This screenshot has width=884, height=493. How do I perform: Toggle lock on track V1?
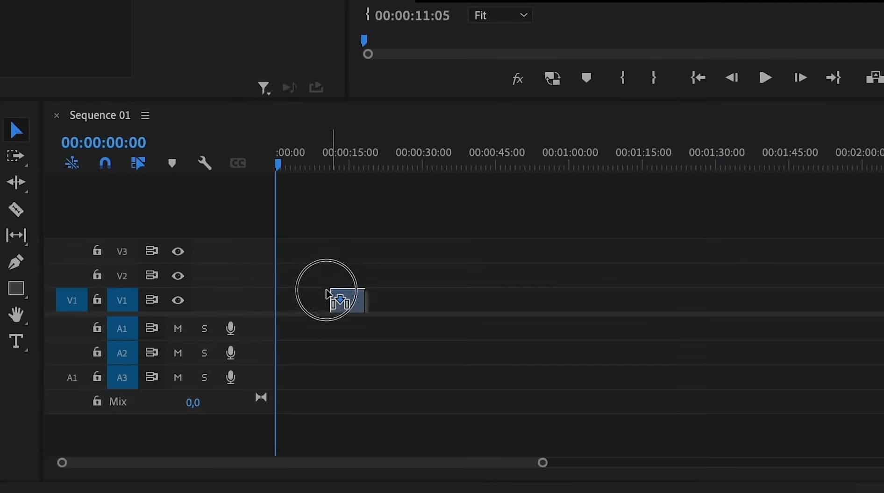tap(97, 299)
